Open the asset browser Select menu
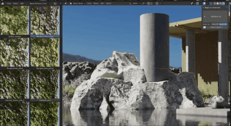The width and height of the screenshot is (231, 126). coord(16,3)
